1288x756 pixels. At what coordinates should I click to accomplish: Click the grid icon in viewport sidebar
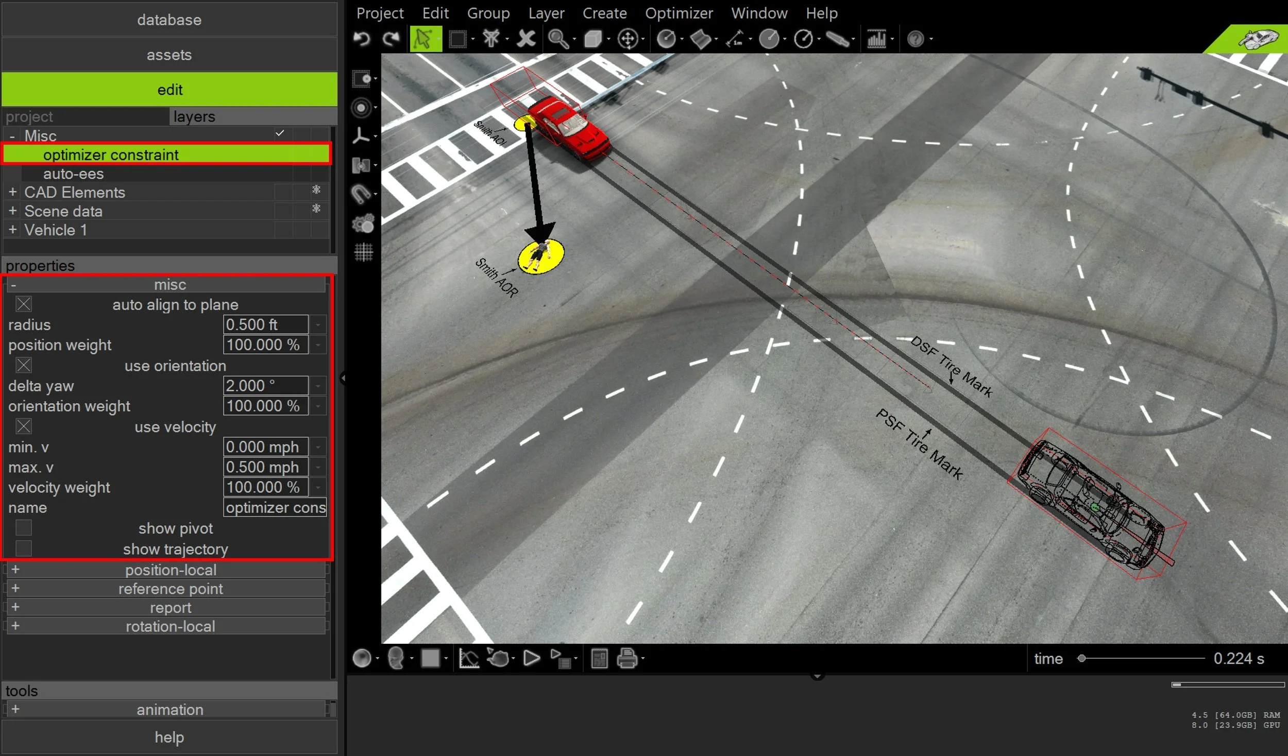pos(363,252)
